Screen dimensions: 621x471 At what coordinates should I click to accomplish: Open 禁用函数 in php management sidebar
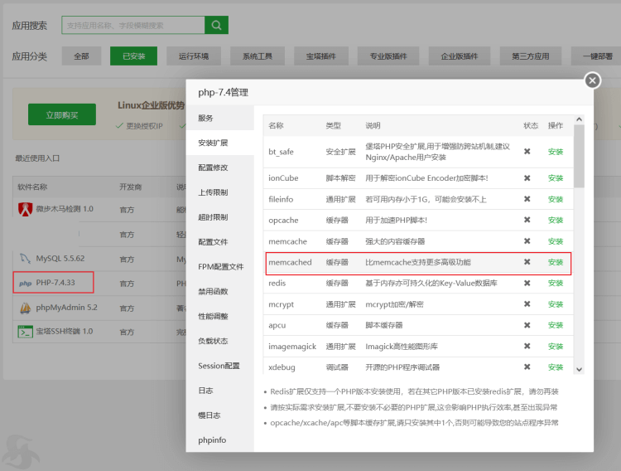(x=219, y=291)
